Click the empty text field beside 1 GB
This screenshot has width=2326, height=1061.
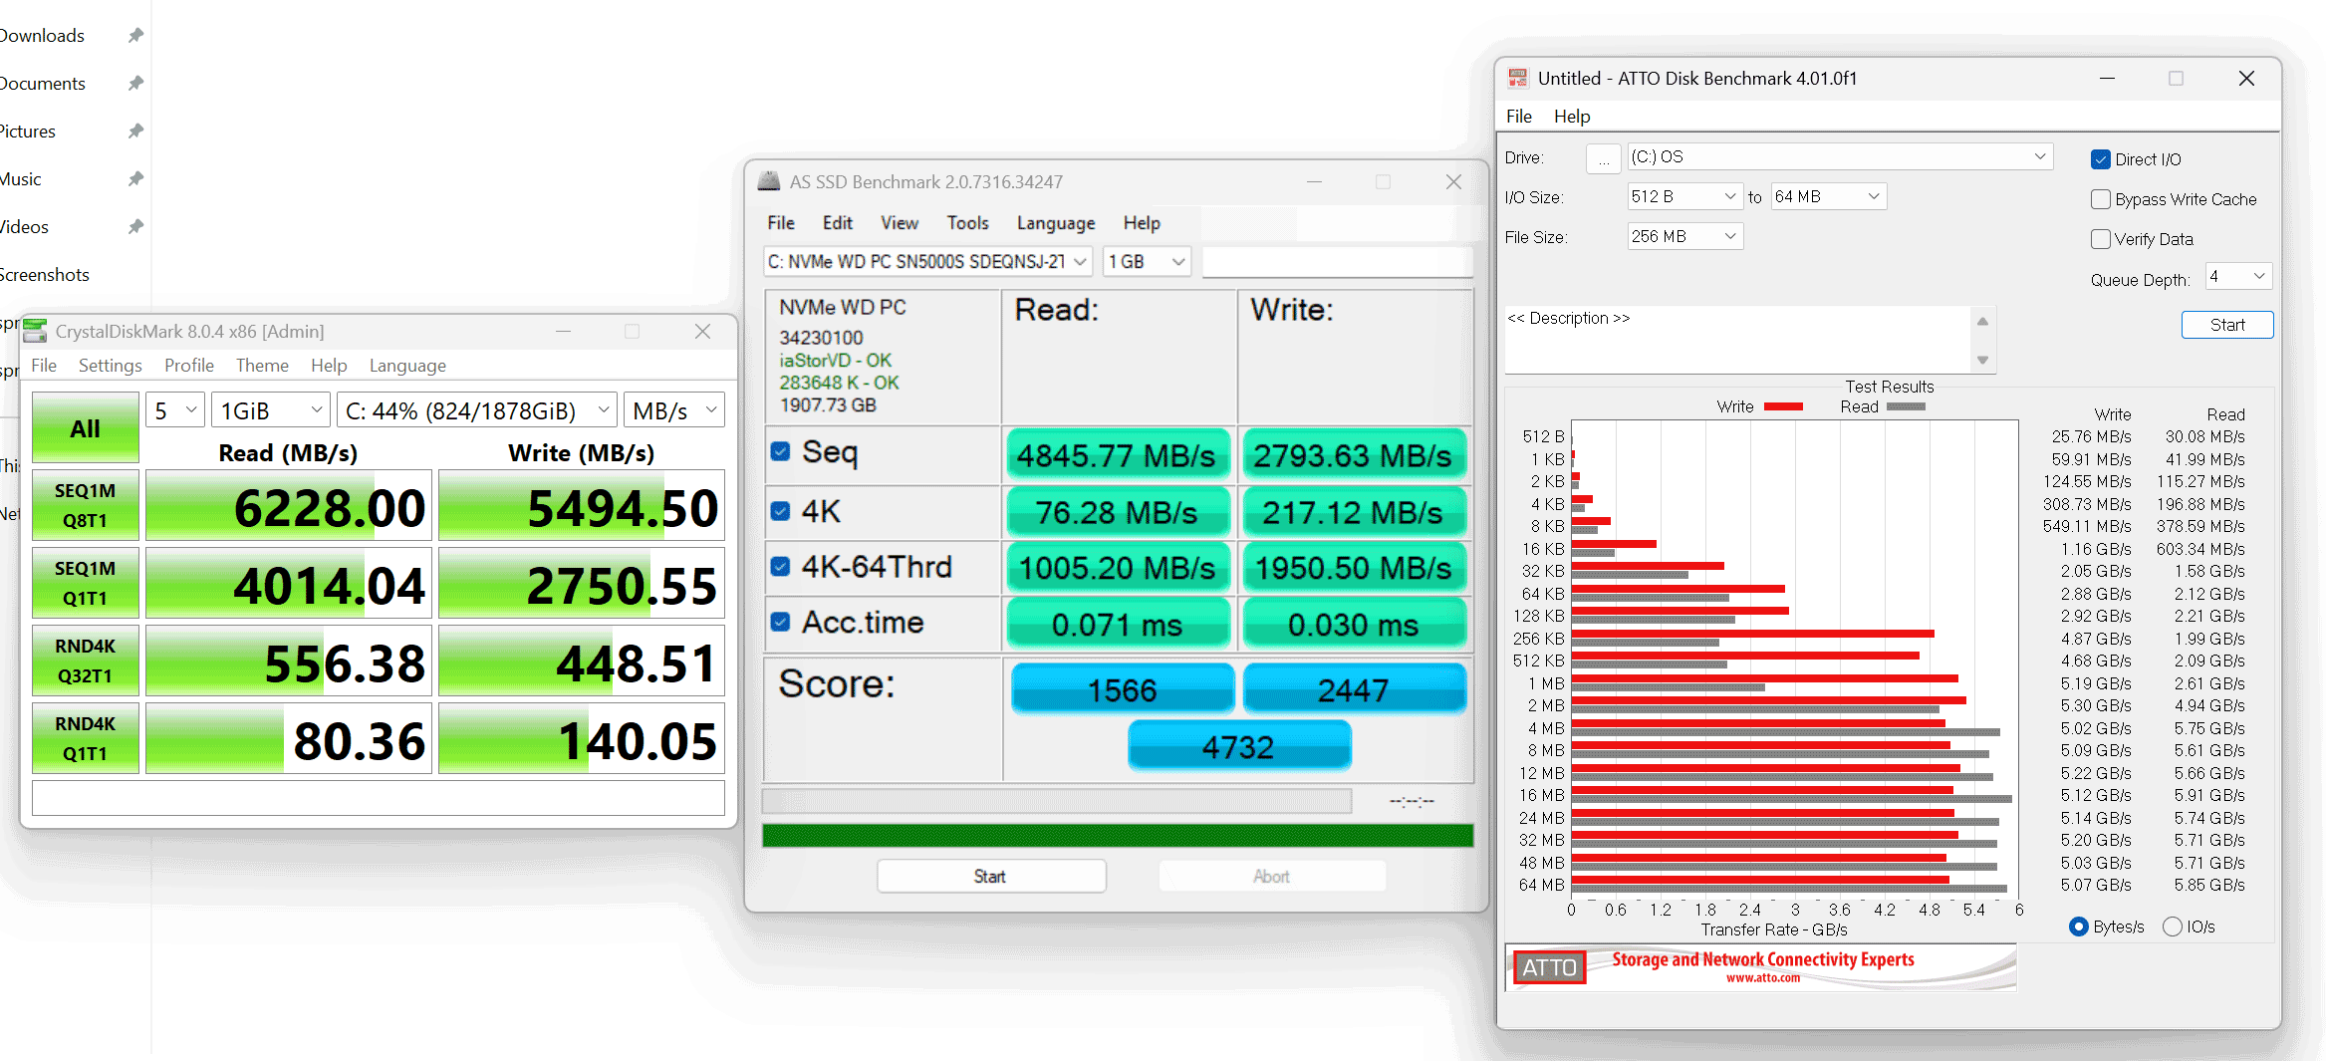(1337, 261)
